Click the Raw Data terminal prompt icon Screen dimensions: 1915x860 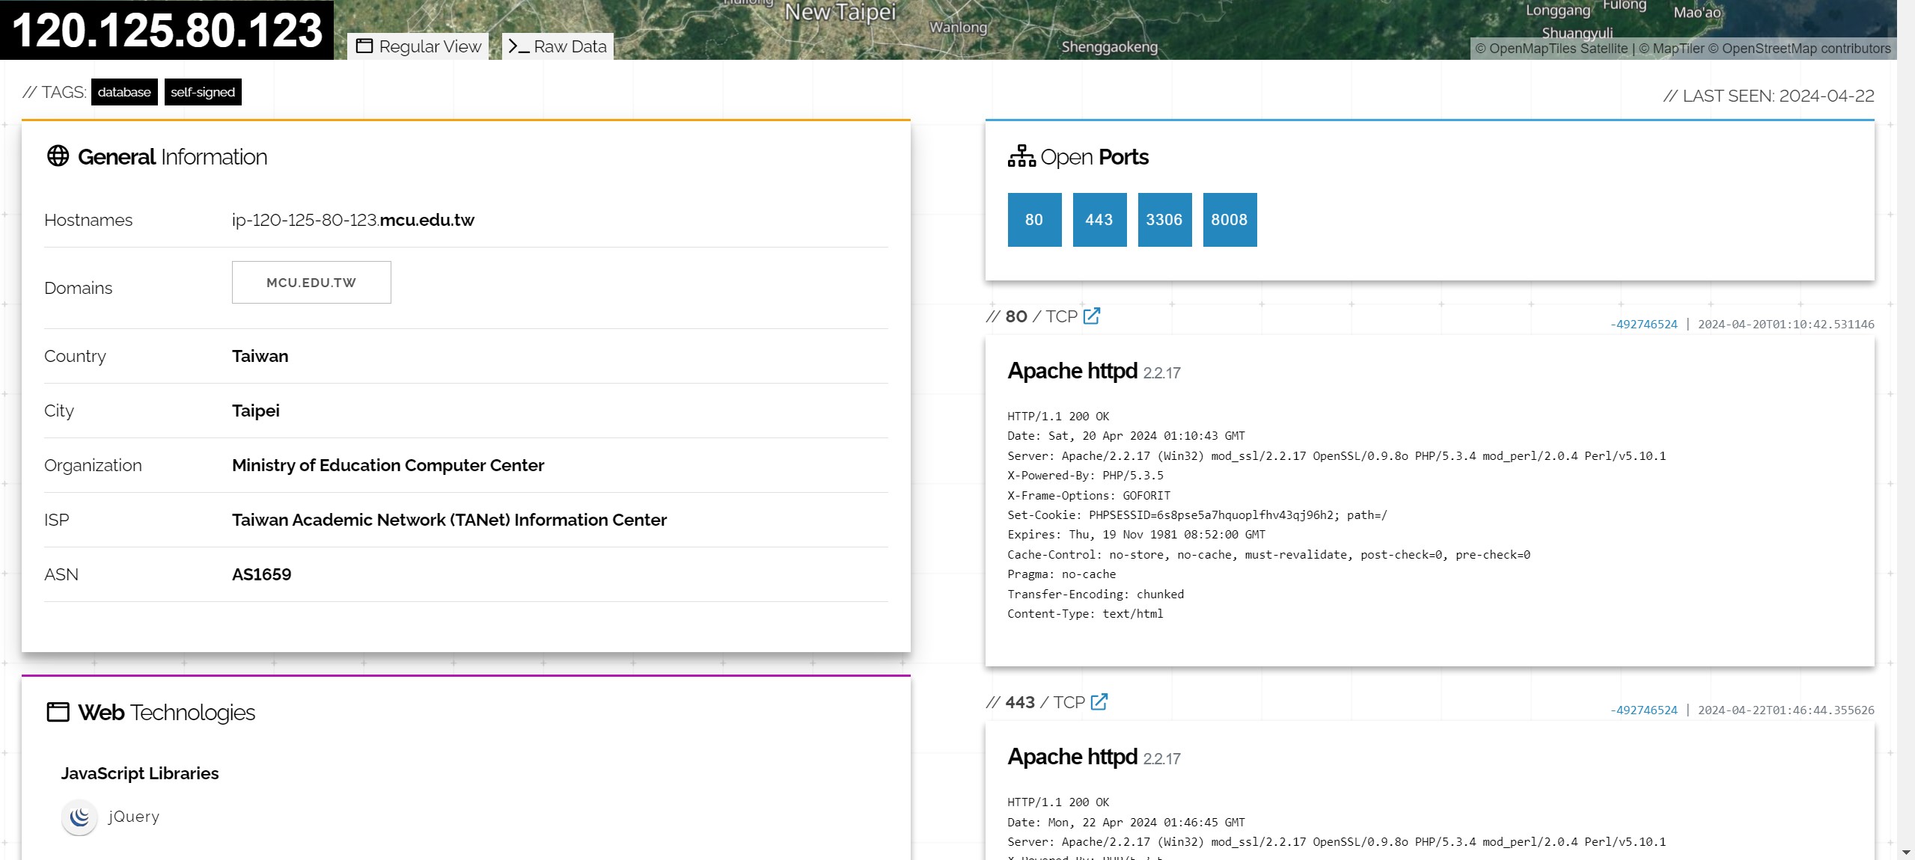(x=518, y=46)
